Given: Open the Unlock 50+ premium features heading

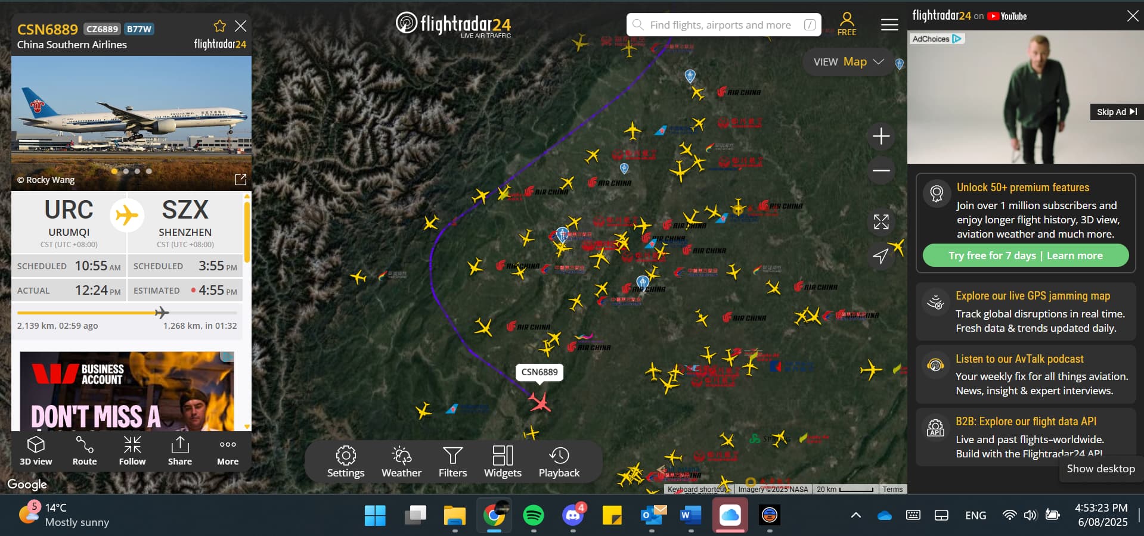Looking at the screenshot, I should (x=1023, y=188).
